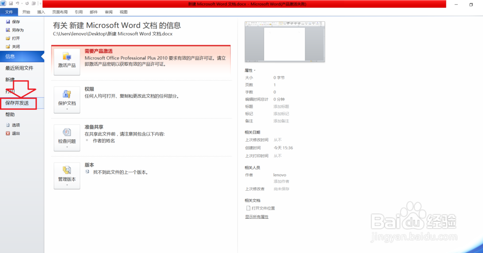Viewport: 483px width, 253px height.
Task: Open 选项 from the sidebar
Action: tap(13, 125)
